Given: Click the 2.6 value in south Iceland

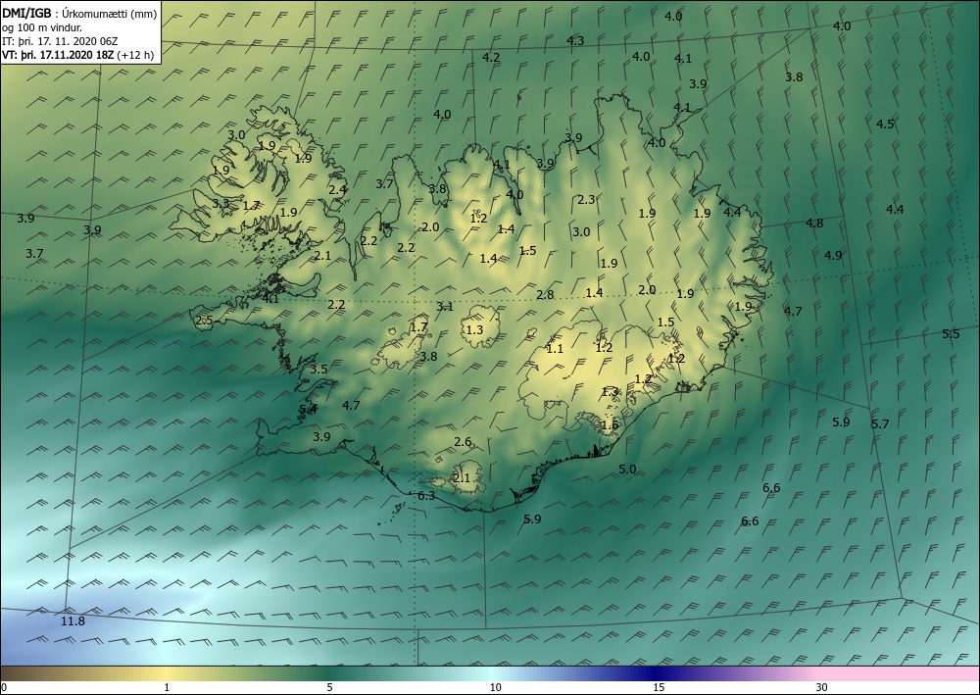Looking at the screenshot, I should coord(463,442).
